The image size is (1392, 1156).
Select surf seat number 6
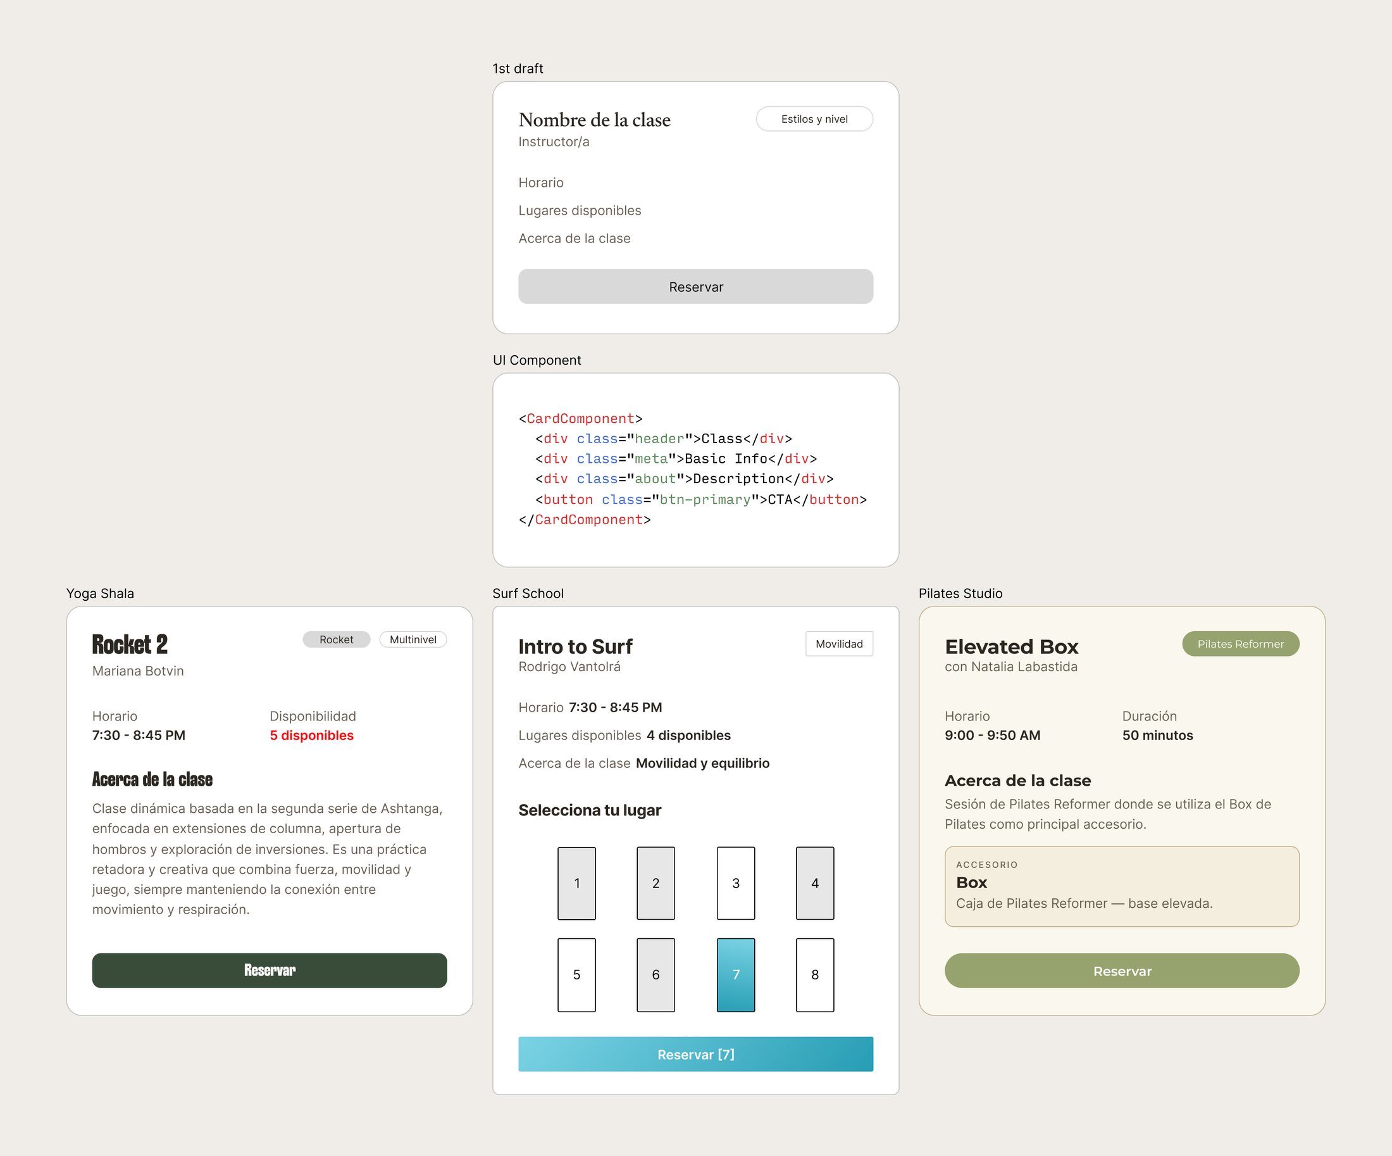pyautogui.click(x=656, y=974)
